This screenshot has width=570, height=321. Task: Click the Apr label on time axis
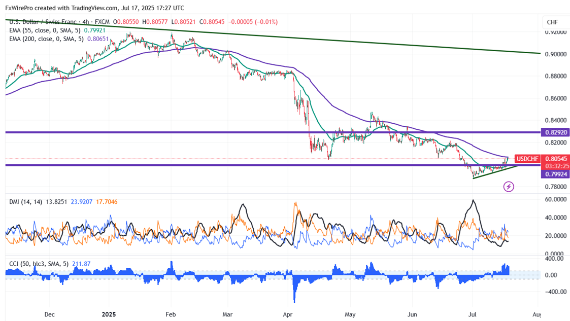pos(288,314)
